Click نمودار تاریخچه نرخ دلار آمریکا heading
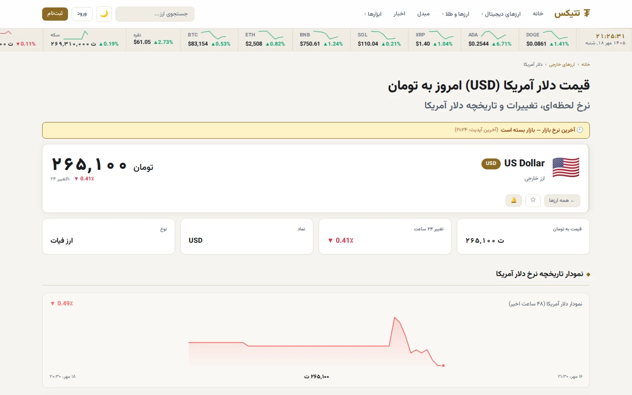Screen dimensions: 632x395 pos(539,274)
